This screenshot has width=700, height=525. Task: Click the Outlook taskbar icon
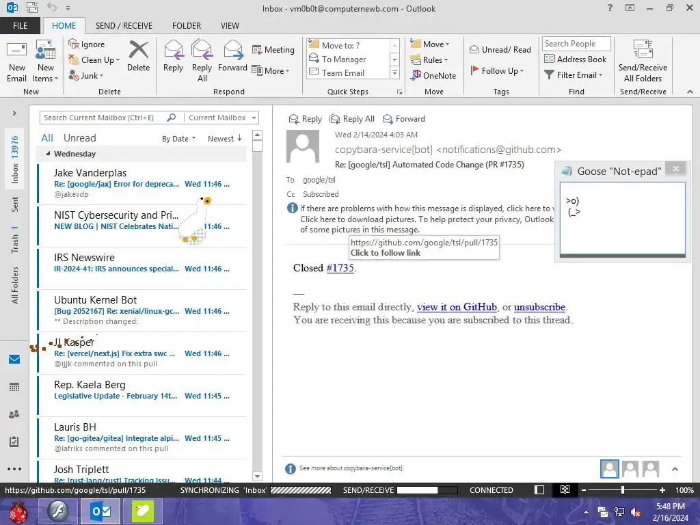101,511
